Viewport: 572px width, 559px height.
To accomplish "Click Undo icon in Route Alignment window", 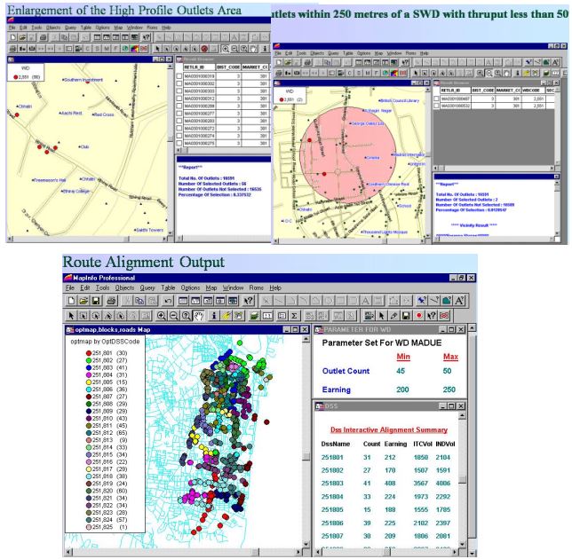I will pyautogui.click(x=168, y=301).
